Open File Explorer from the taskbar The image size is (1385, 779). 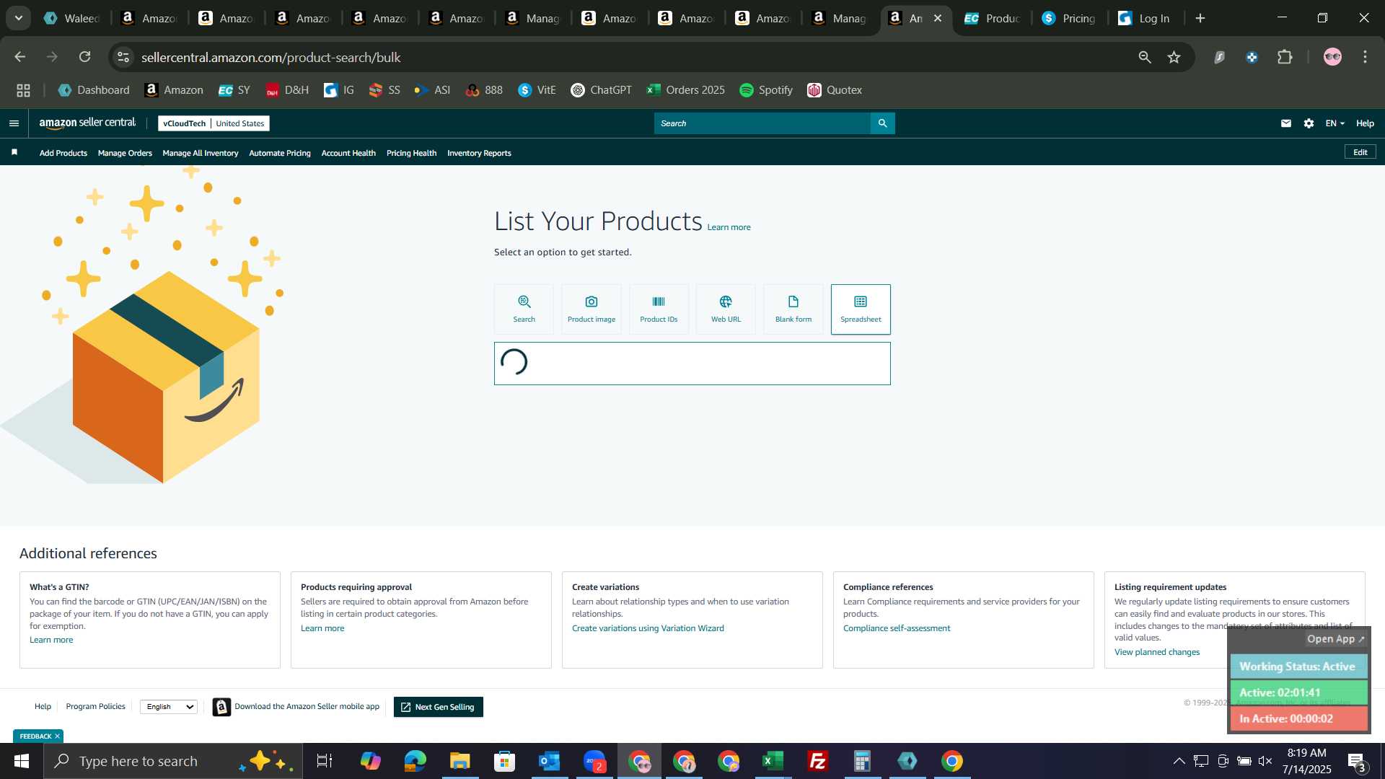[460, 761]
